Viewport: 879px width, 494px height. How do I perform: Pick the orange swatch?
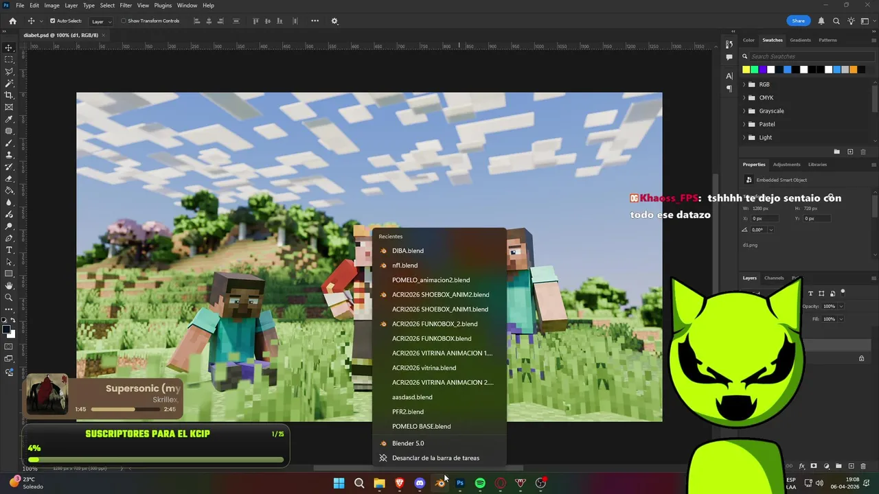854,69
